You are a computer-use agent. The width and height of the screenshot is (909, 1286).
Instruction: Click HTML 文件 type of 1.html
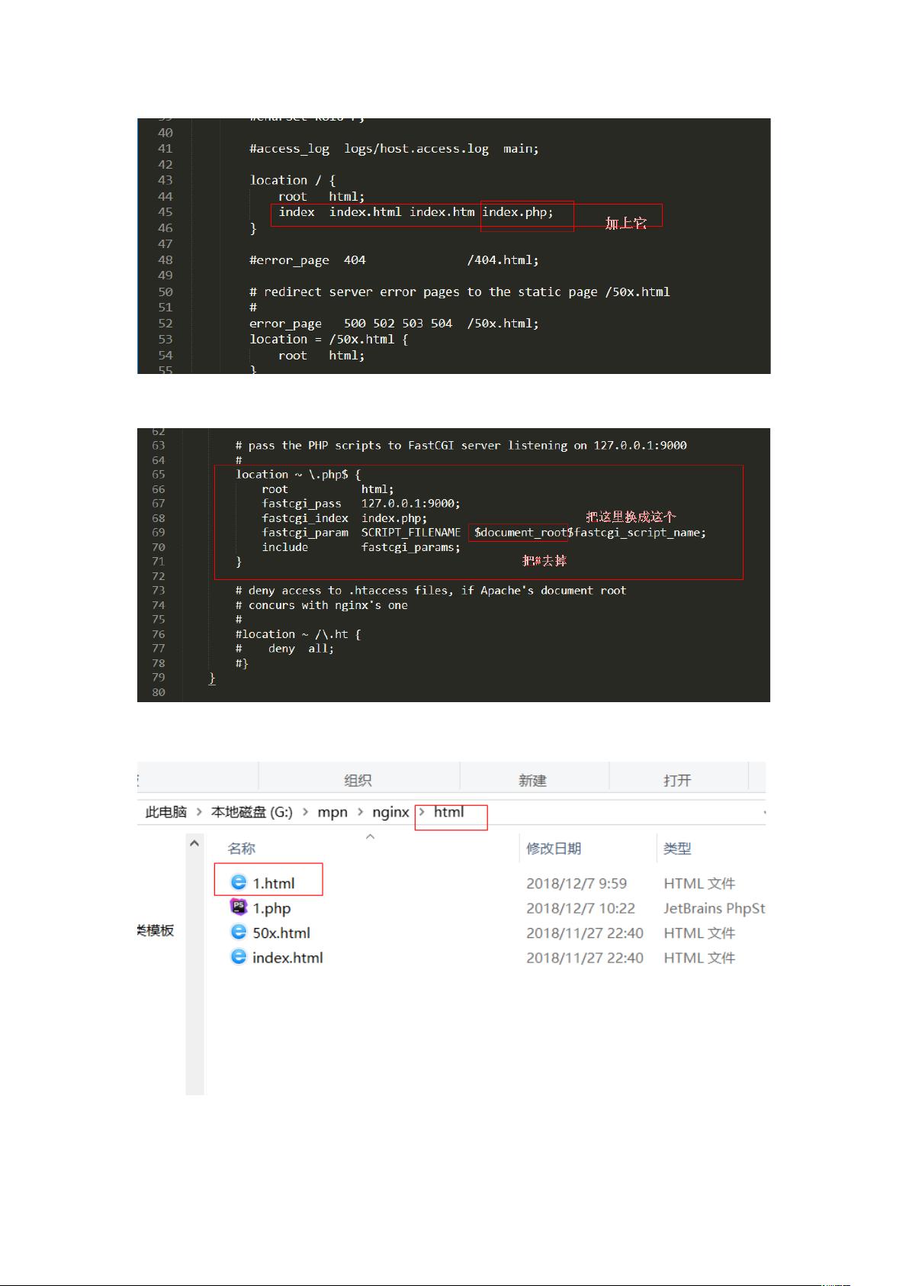699,883
